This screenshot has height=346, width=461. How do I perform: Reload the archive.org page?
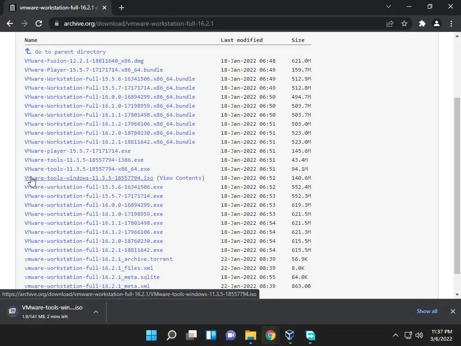[39, 23]
